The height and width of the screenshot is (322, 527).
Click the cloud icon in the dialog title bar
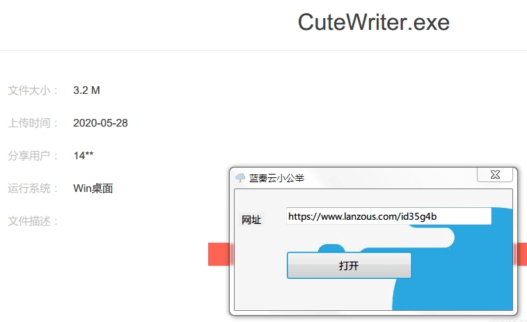coord(240,178)
